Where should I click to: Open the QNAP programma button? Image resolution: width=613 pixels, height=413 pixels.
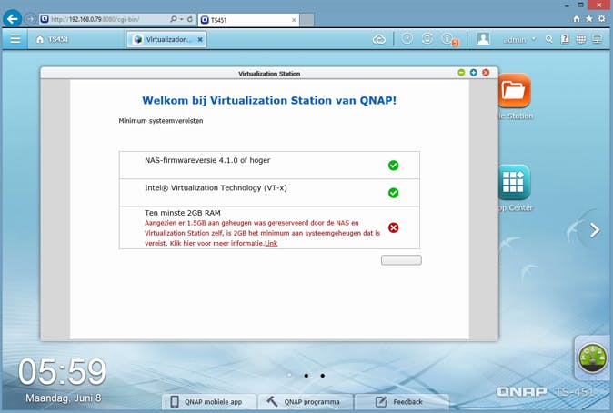[306, 402]
